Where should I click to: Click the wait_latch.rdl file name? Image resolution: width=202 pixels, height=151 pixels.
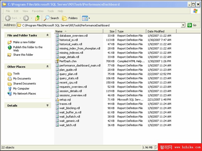[x=68, y=125]
